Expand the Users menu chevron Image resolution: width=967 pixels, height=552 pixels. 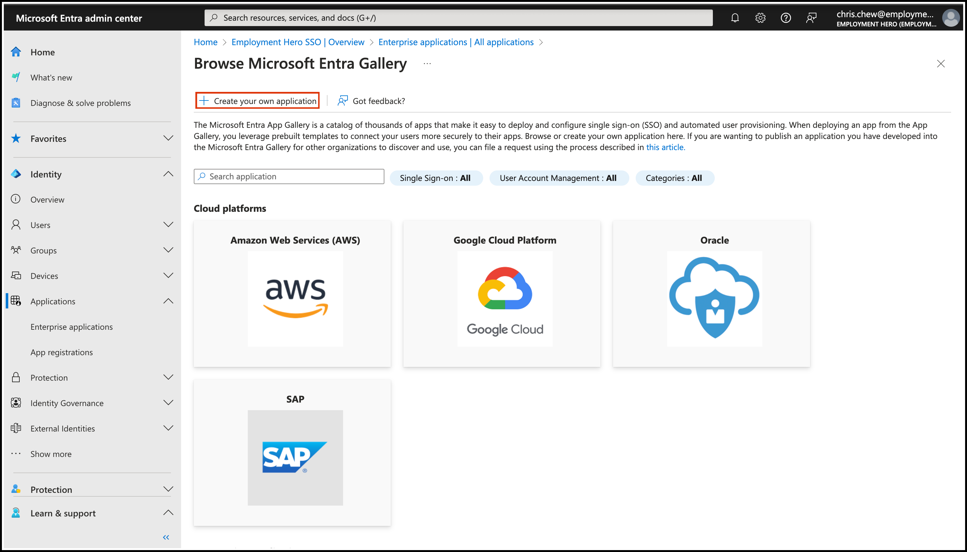pos(168,224)
